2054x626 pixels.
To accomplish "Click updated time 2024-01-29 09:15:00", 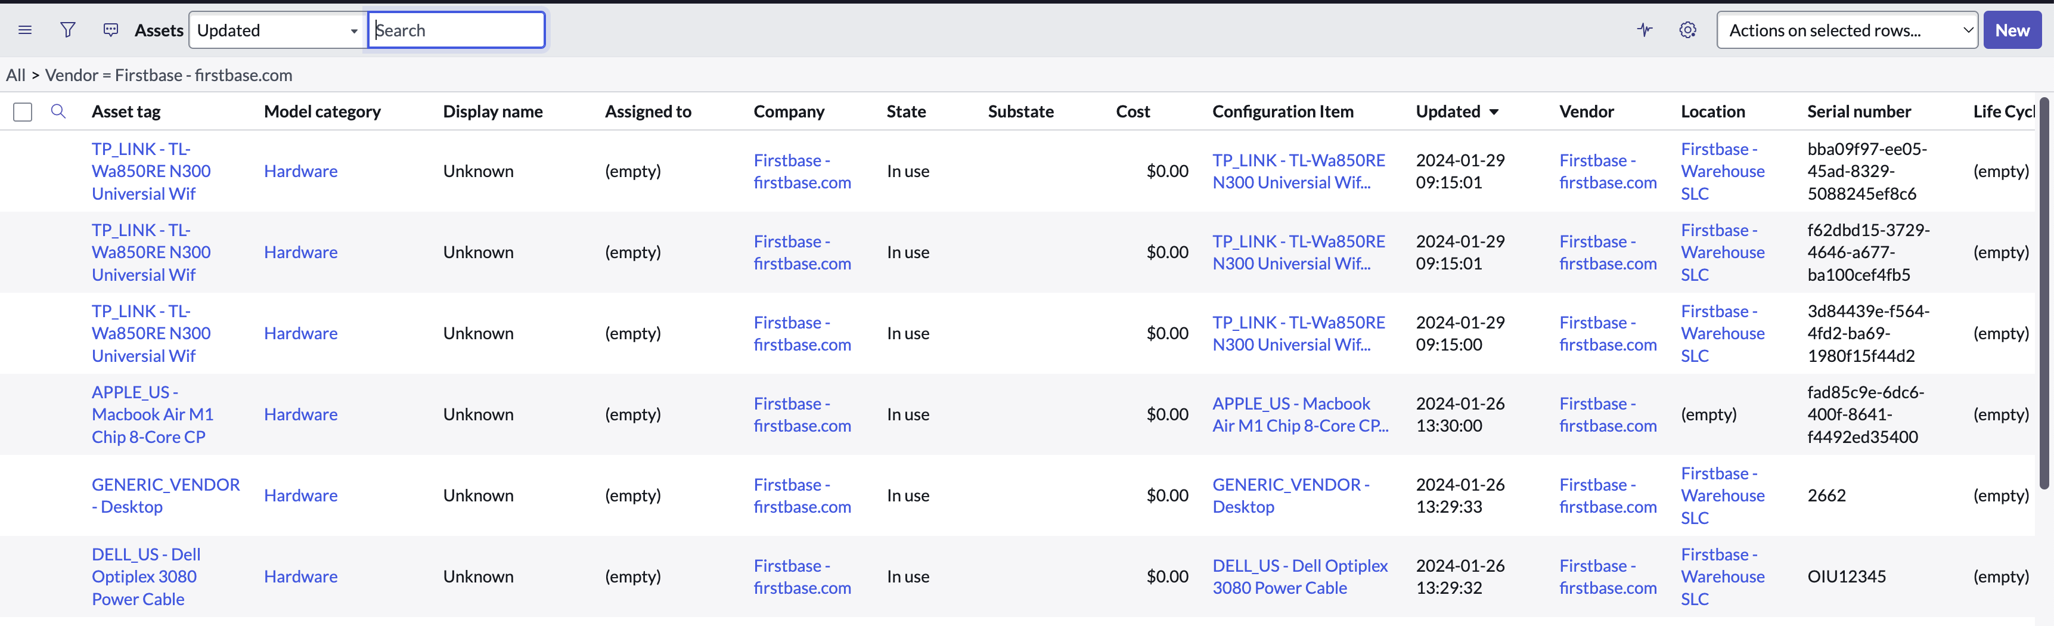I will click(x=1460, y=333).
